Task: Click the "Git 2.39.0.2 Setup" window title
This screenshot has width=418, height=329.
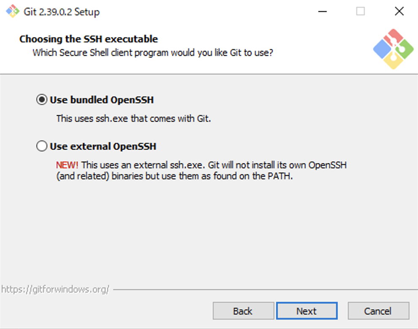Action: pyautogui.click(x=62, y=12)
